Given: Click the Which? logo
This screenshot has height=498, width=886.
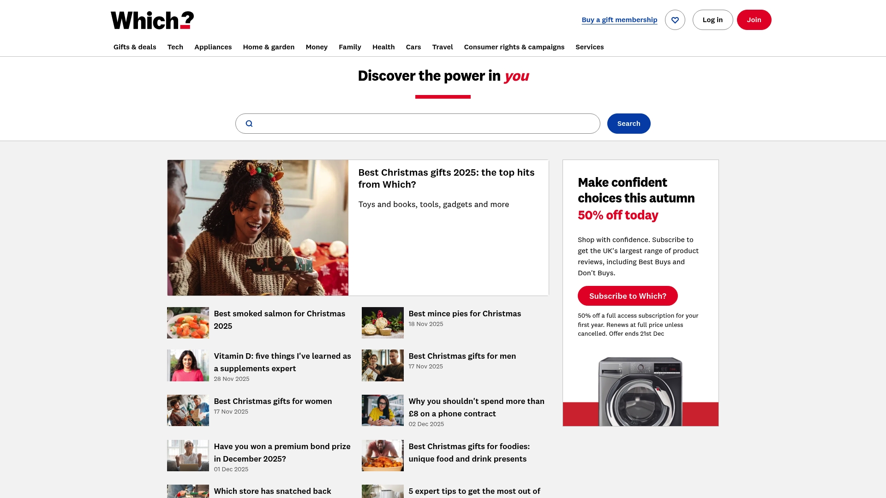Looking at the screenshot, I should click(x=150, y=20).
